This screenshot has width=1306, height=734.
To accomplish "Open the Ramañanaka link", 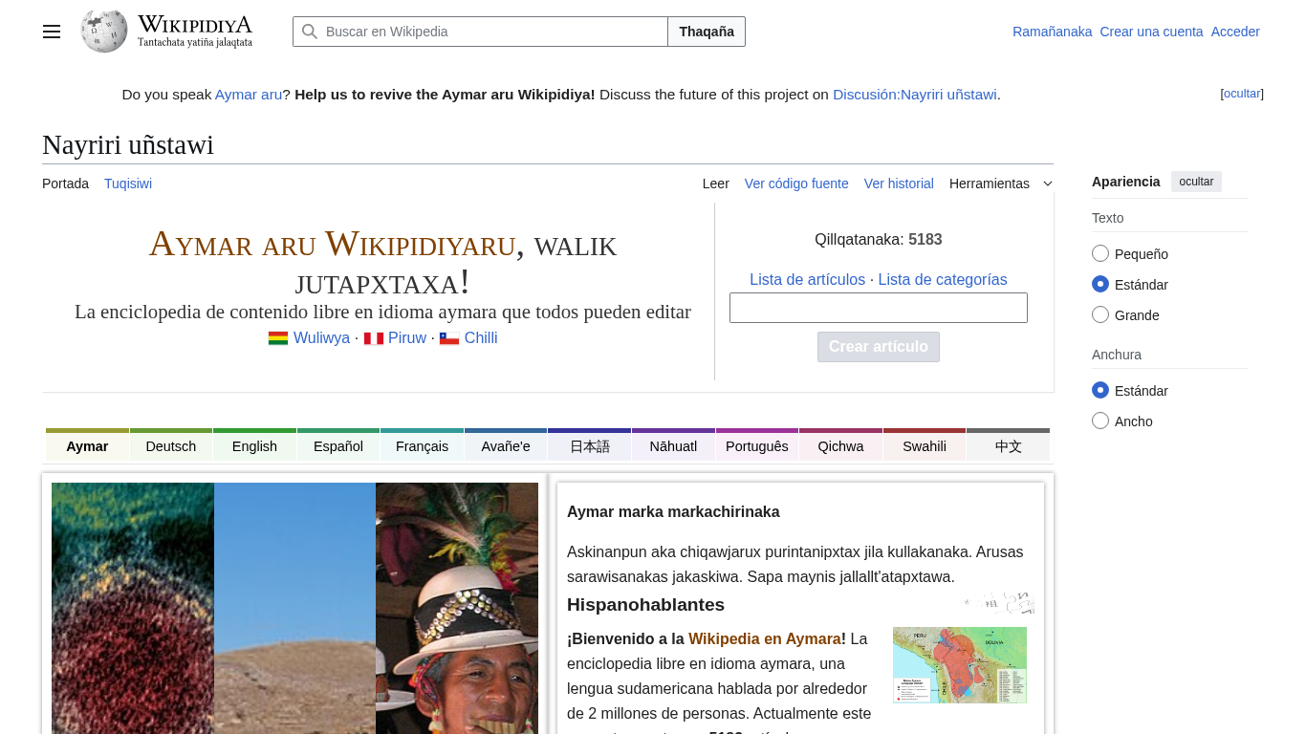I will coord(1052,32).
